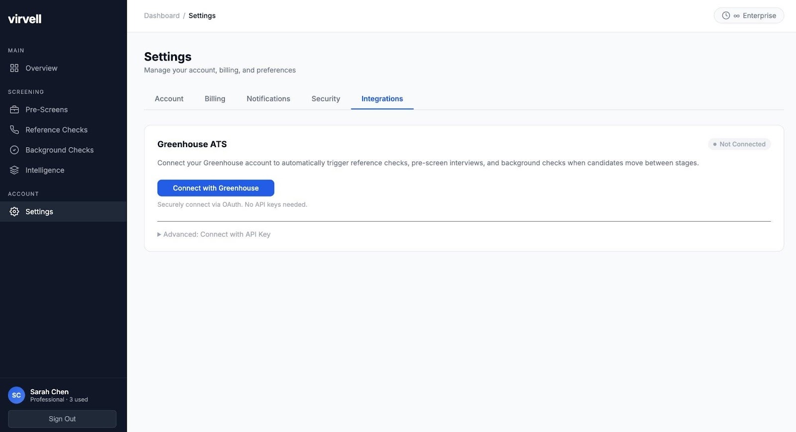Click the virvell logo
This screenshot has height=432, width=796.
click(x=25, y=19)
